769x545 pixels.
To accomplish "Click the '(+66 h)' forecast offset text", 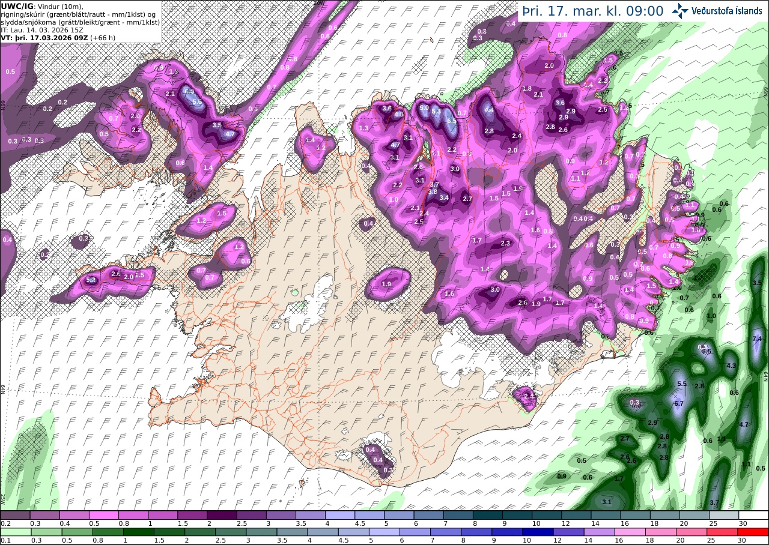I will coord(102,37).
